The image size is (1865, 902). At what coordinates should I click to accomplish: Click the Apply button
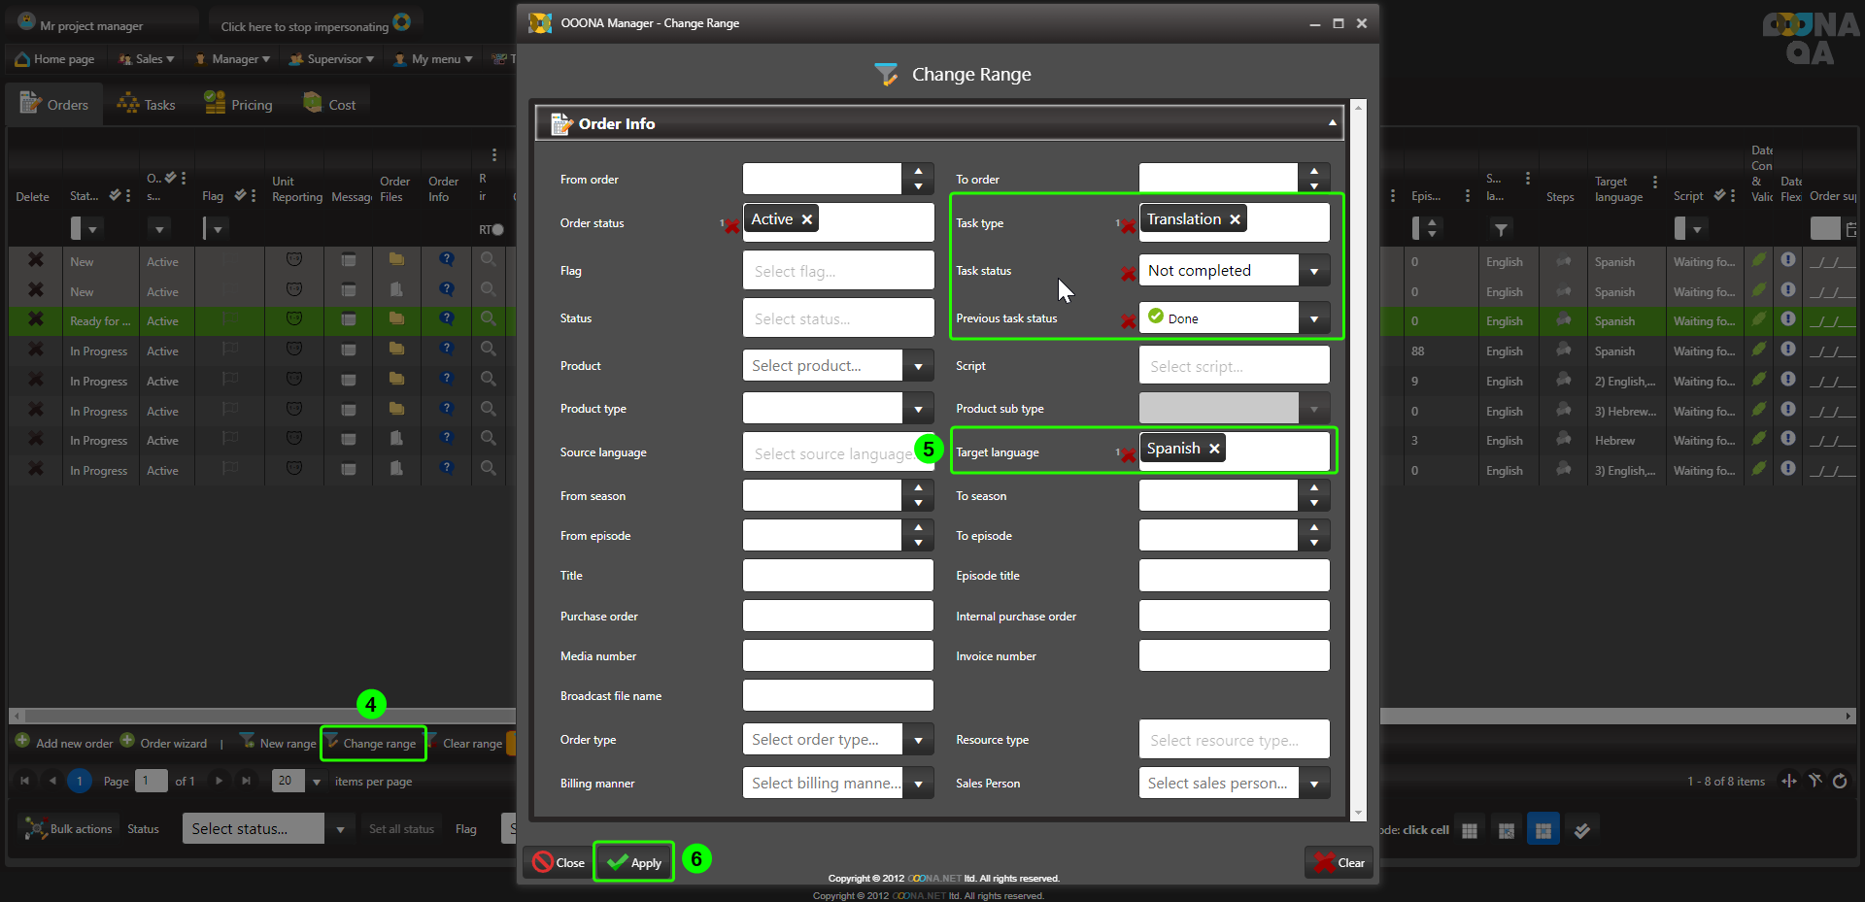(634, 862)
